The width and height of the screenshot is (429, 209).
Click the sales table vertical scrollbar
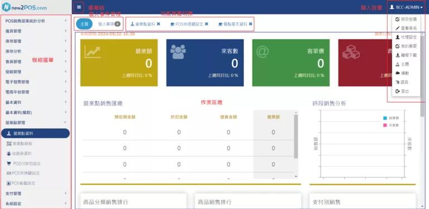click(295, 137)
